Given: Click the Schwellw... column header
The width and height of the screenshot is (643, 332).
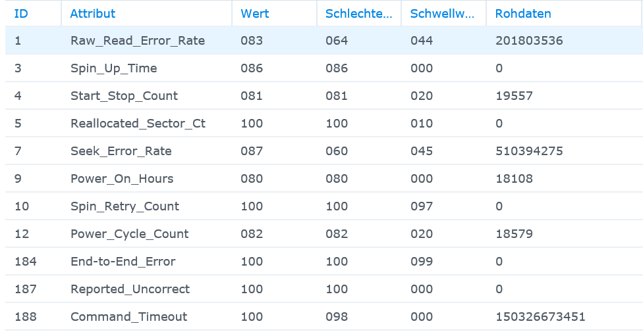Looking at the screenshot, I should pyautogui.click(x=443, y=14).
